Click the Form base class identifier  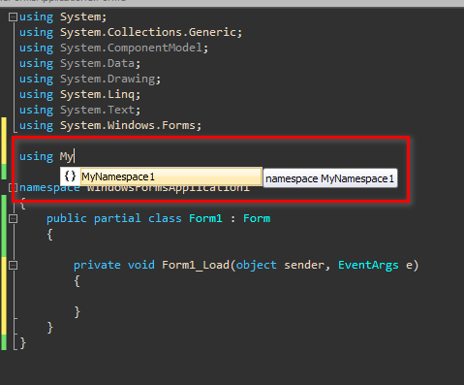click(x=257, y=218)
